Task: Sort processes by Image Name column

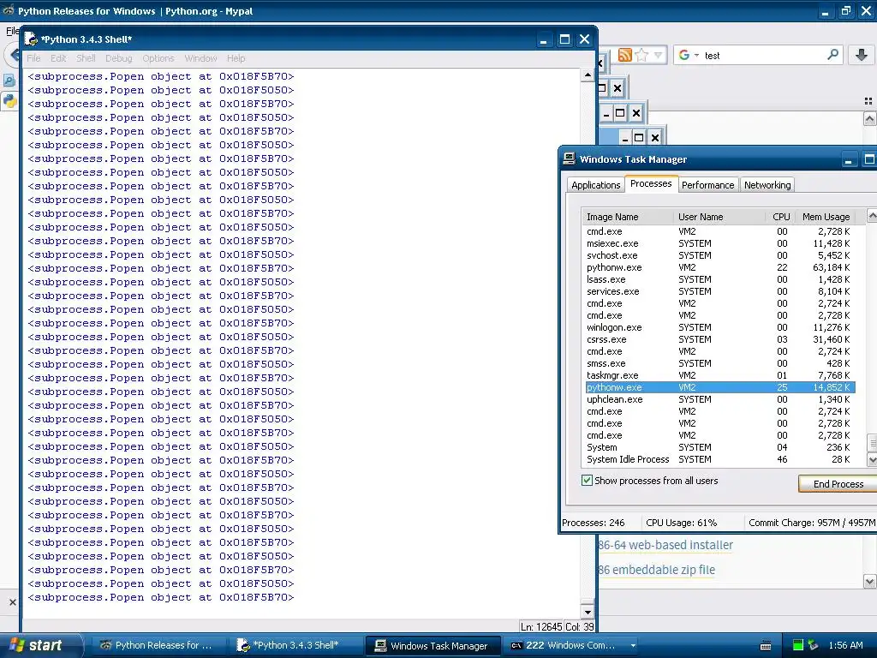Action: click(x=628, y=217)
